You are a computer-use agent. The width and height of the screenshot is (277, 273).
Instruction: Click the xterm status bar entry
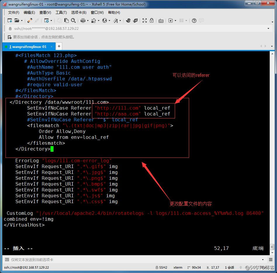pyautogui.click(x=178, y=267)
